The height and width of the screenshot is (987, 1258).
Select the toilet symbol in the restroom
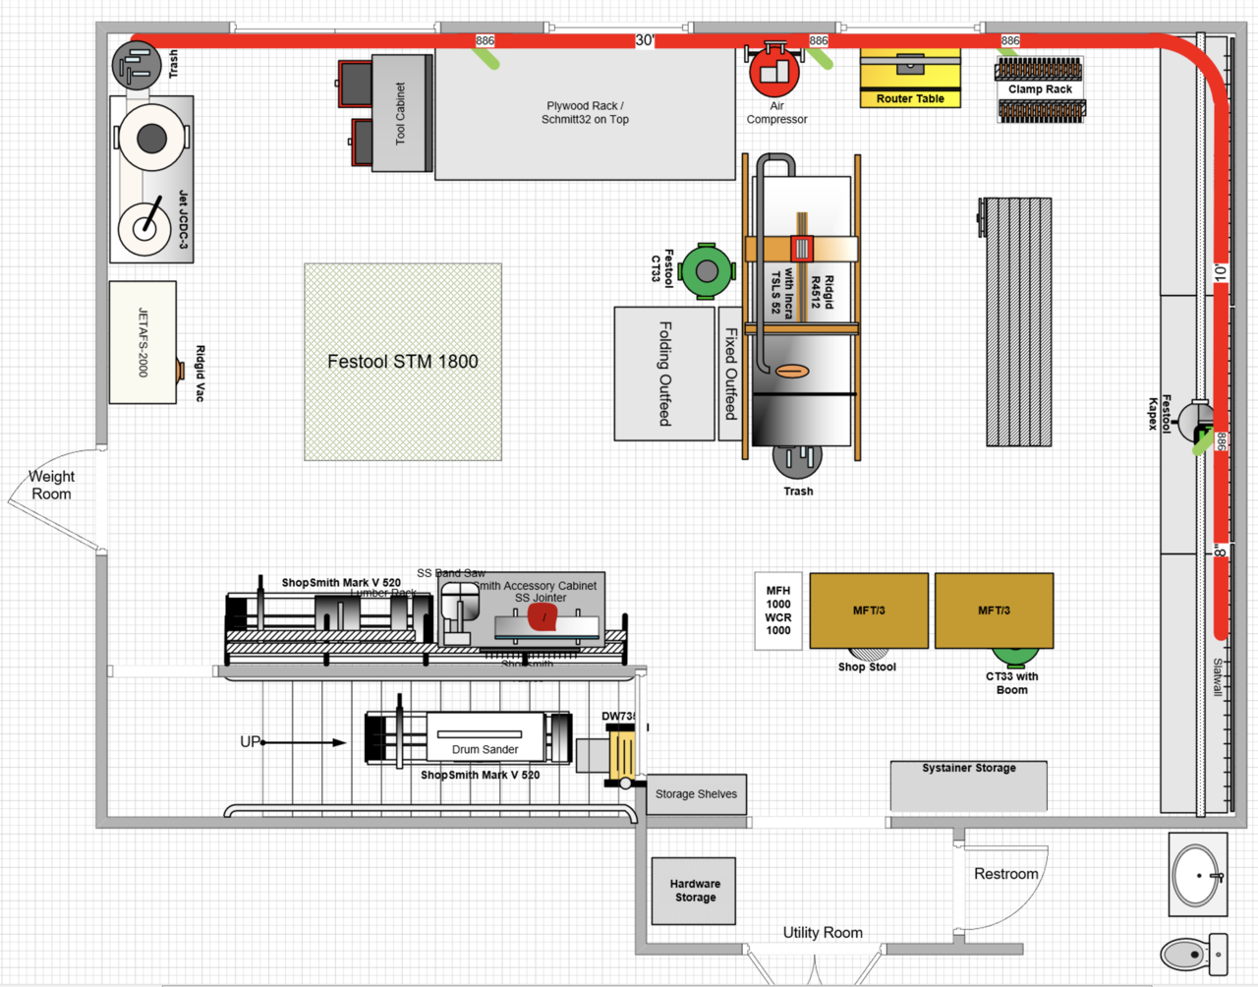pyautogui.click(x=1193, y=954)
